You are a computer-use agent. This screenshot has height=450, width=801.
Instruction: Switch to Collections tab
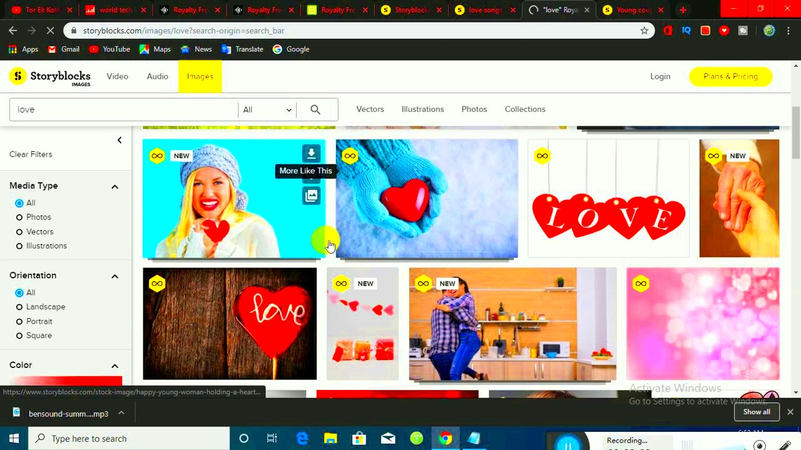click(525, 109)
